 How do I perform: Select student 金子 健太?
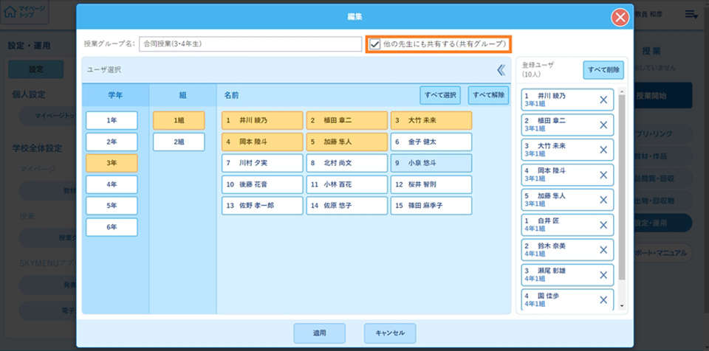[x=431, y=142]
